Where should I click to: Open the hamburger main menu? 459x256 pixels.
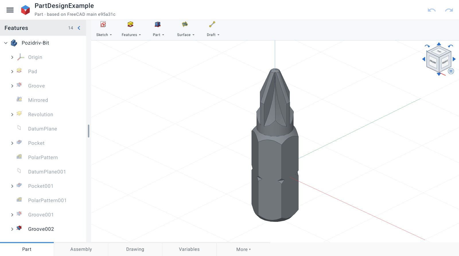click(x=10, y=10)
